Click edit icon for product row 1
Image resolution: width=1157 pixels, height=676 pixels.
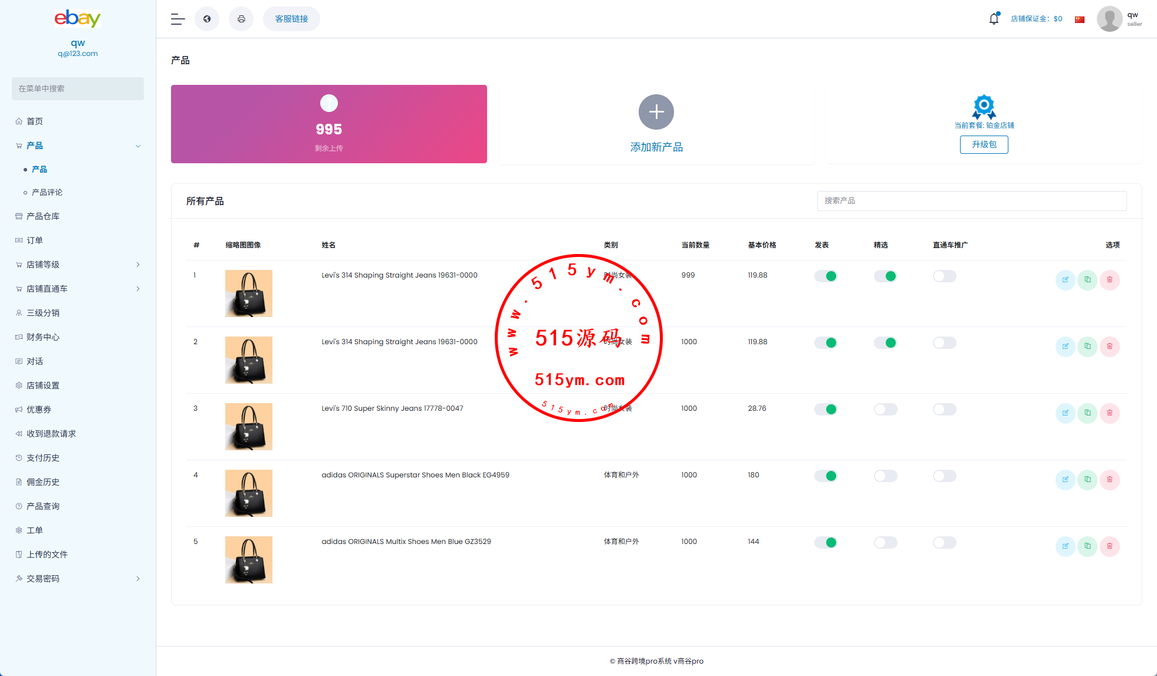pos(1065,280)
